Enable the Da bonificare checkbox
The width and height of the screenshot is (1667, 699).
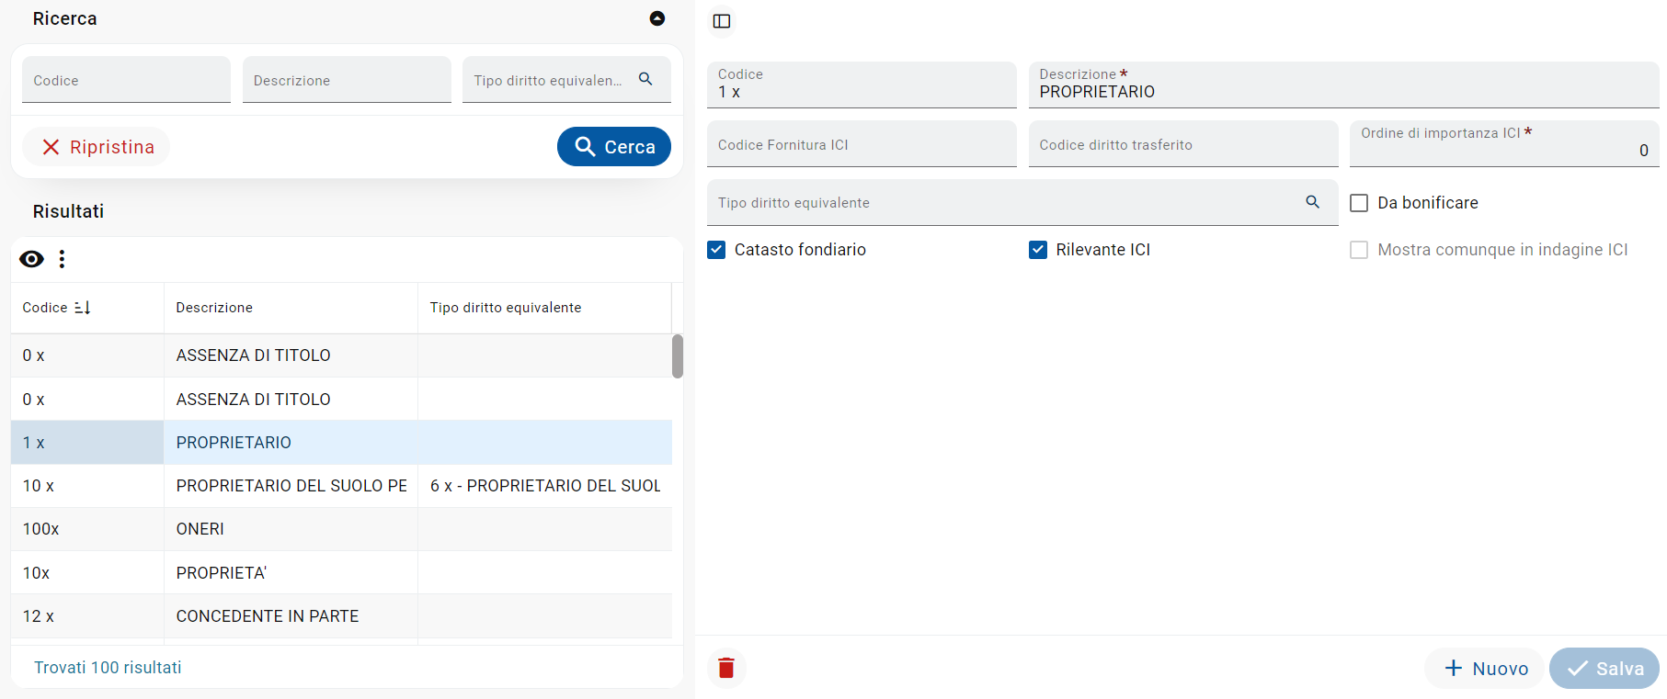point(1359,203)
